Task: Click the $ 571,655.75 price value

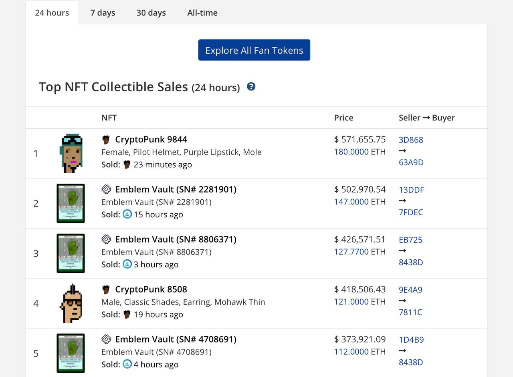Action: (x=360, y=139)
